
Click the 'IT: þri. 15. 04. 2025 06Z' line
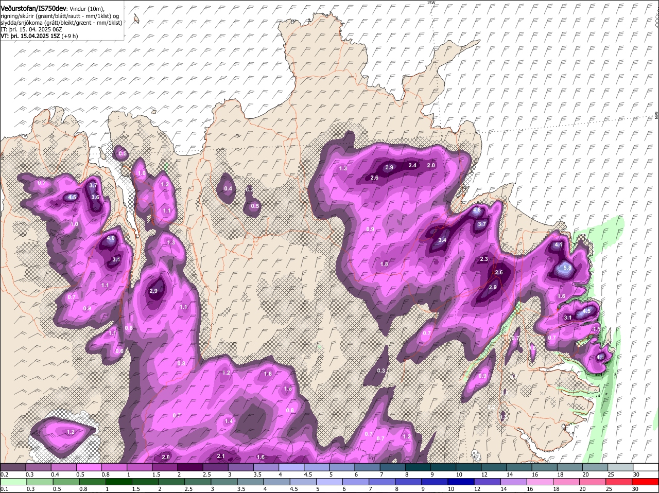[31, 29]
